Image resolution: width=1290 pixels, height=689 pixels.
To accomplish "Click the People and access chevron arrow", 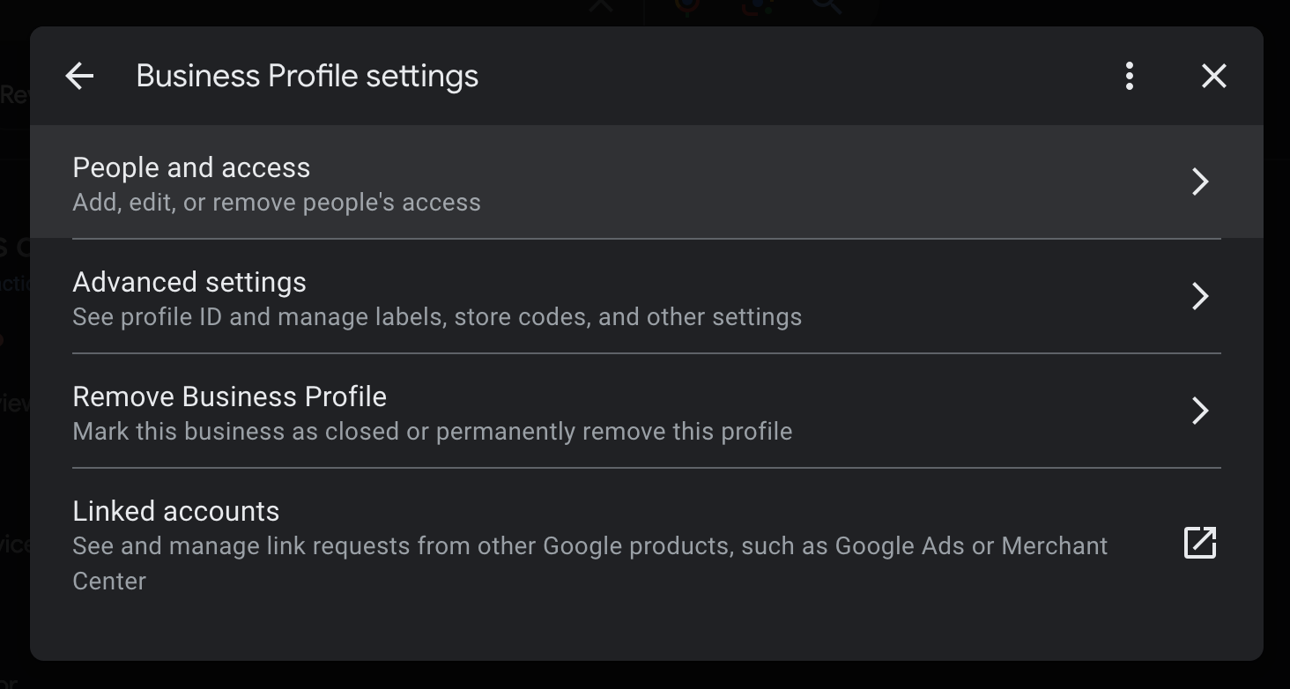I will coord(1199,182).
